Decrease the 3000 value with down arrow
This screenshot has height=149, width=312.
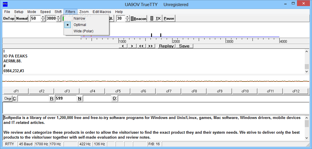coord(58,20)
